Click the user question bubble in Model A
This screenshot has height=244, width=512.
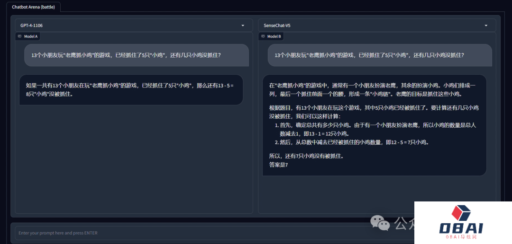point(136,55)
